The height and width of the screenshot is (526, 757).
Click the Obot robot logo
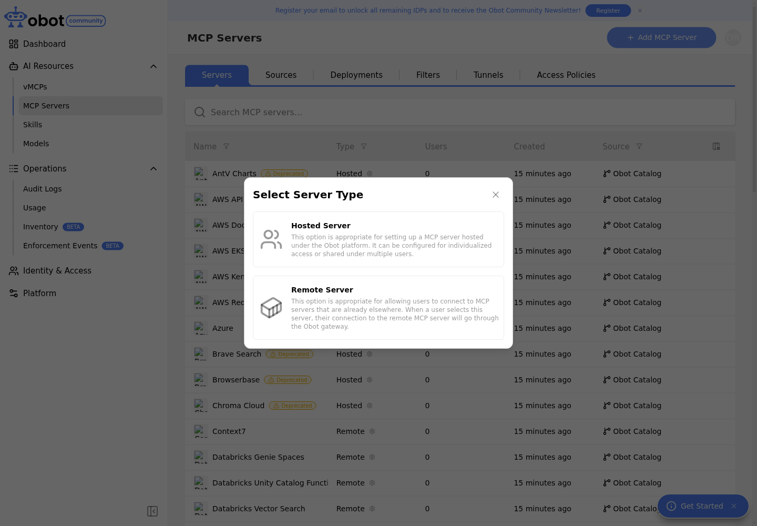click(16, 17)
